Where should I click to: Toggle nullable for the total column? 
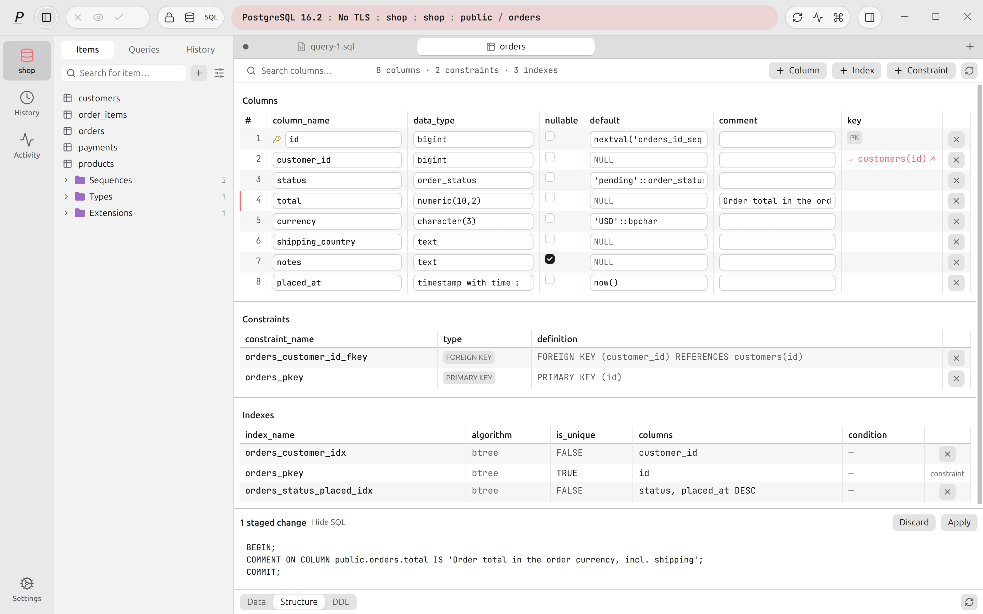click(550, 198)
